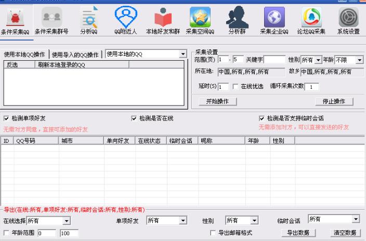Click the page range end field
Viewport: 366px width, 241px height.
pos(238,60)
